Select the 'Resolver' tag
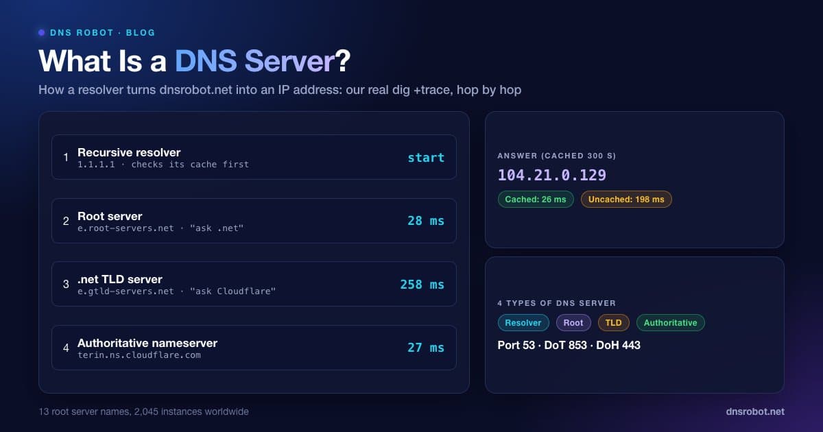This screenshot has width=823, height=432. pos(523,323)
